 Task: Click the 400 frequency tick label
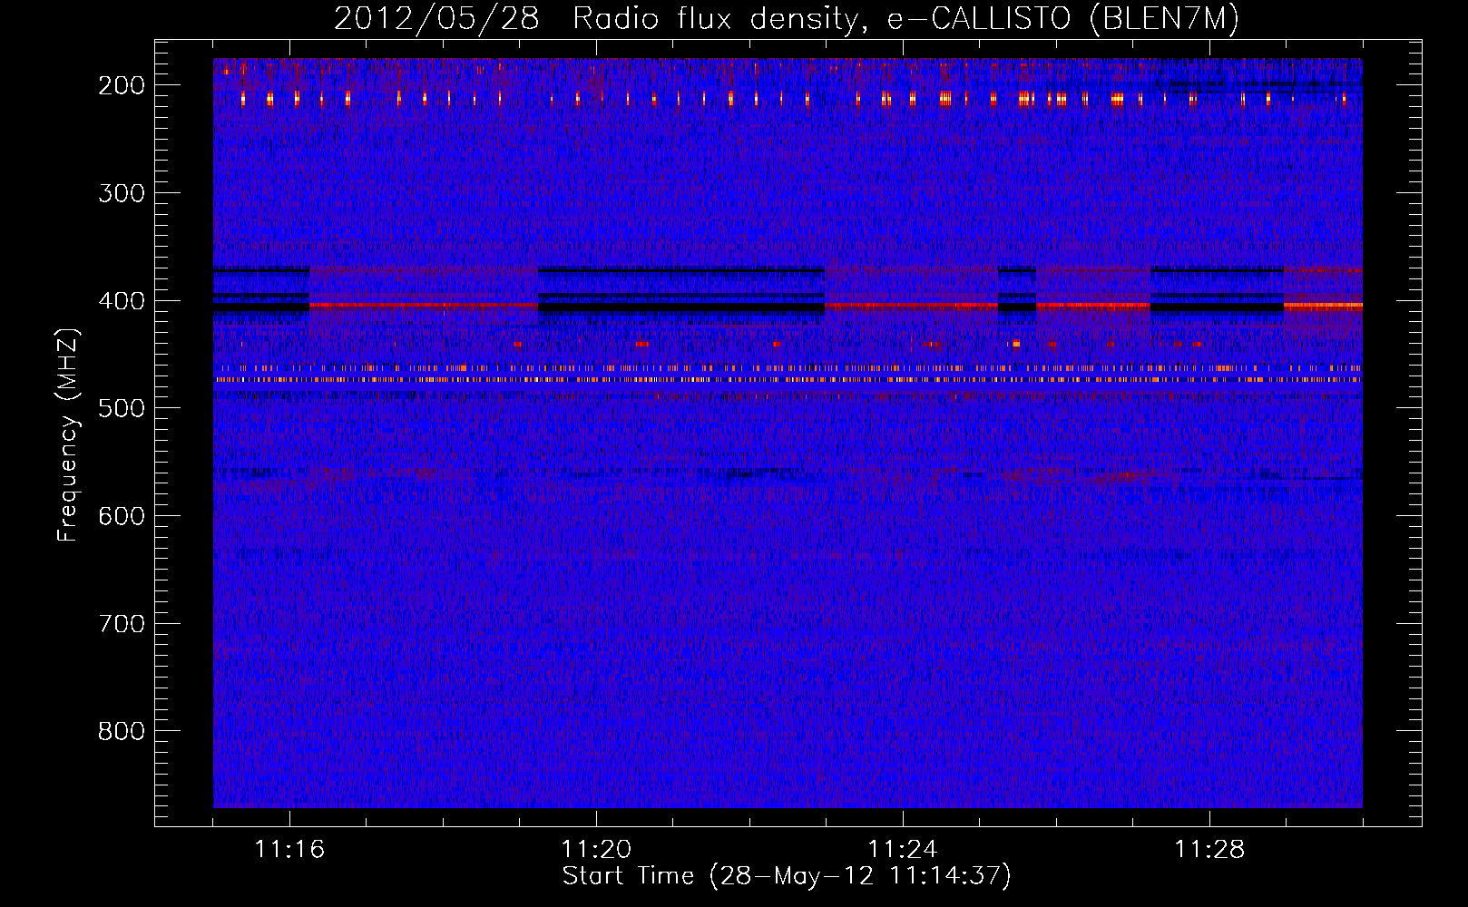pyautogui.click(x=121, y=301)
